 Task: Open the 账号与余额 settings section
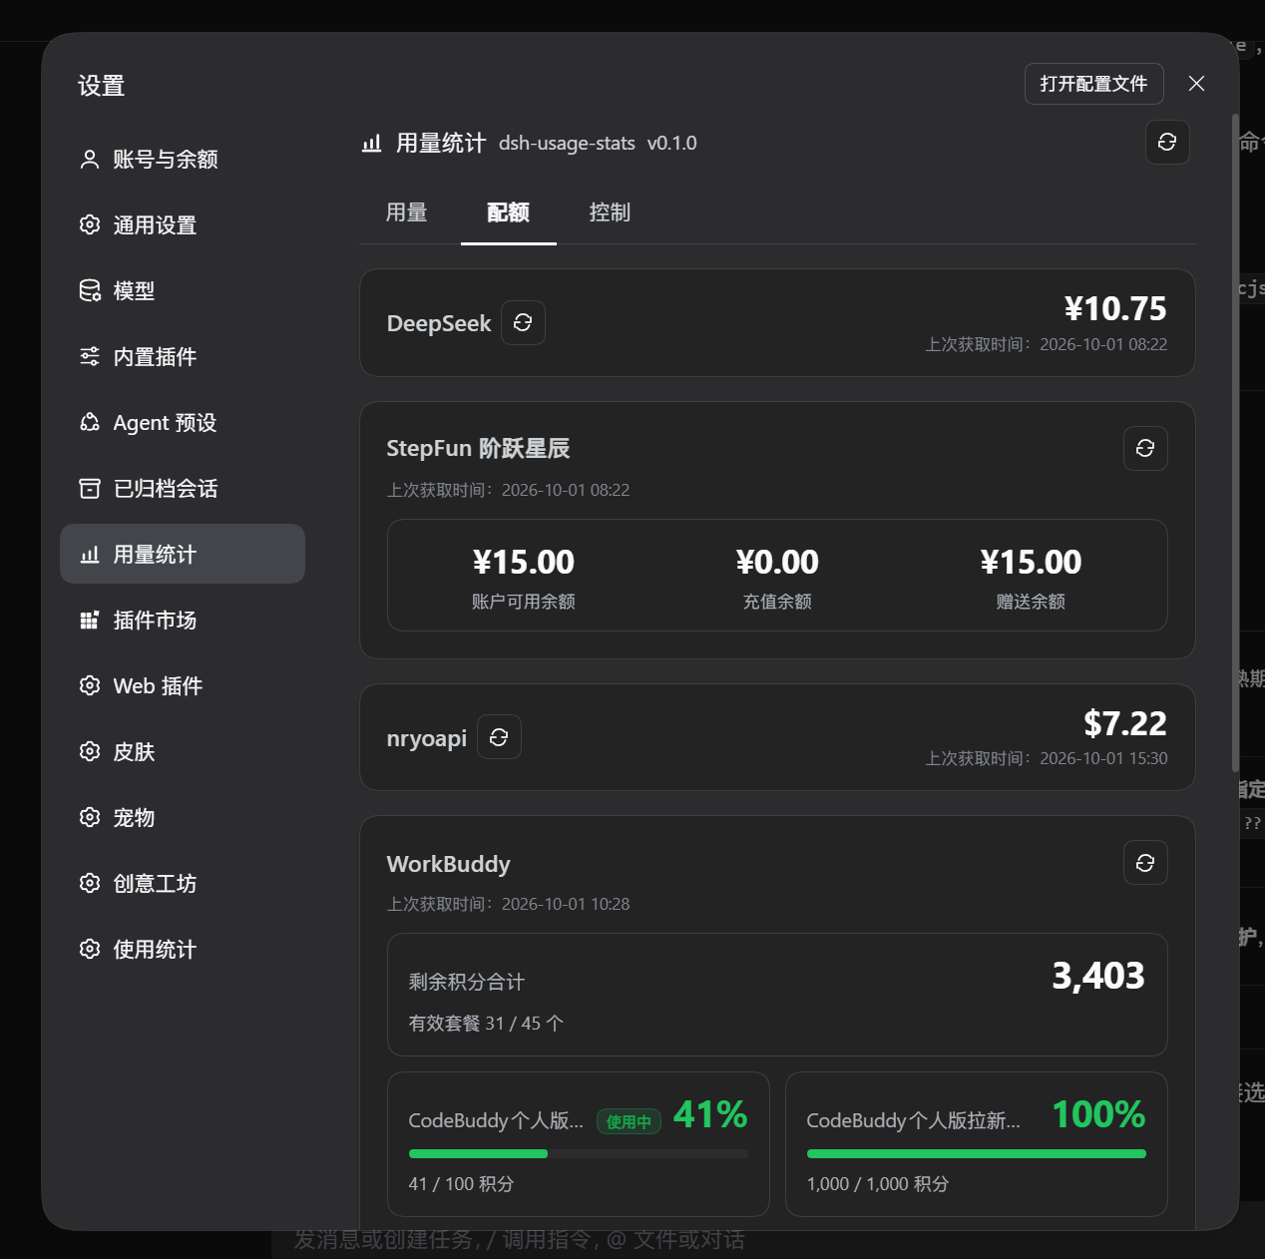click(x=183, y=159)
